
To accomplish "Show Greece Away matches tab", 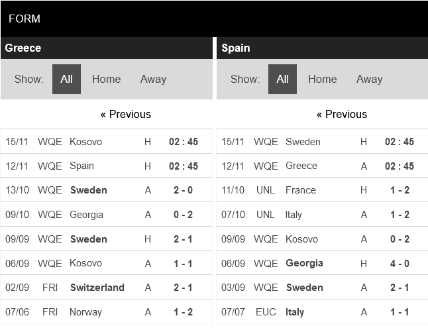I will pos(153,79).
